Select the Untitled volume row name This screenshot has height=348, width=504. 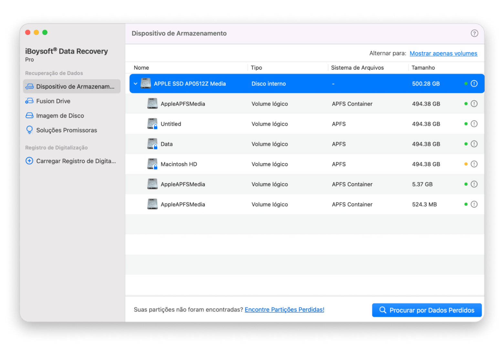[x=171, y=124]
